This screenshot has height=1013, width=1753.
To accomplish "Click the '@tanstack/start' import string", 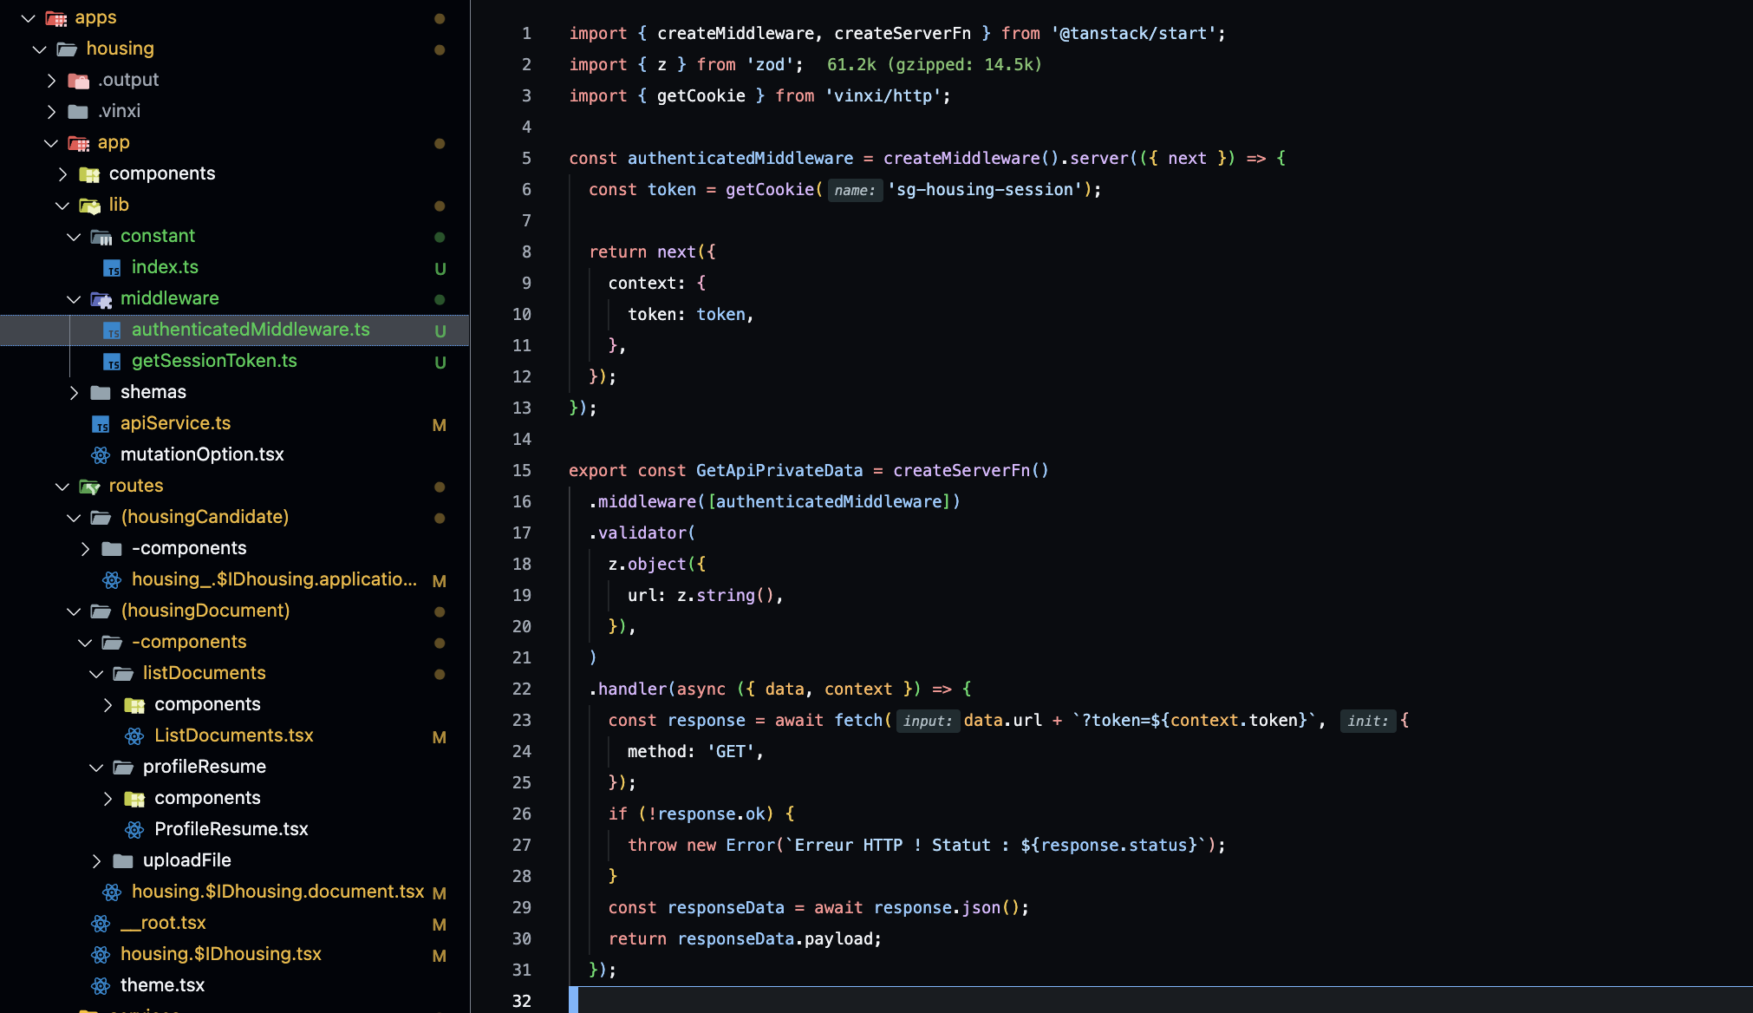I will tap(1133, 33).
